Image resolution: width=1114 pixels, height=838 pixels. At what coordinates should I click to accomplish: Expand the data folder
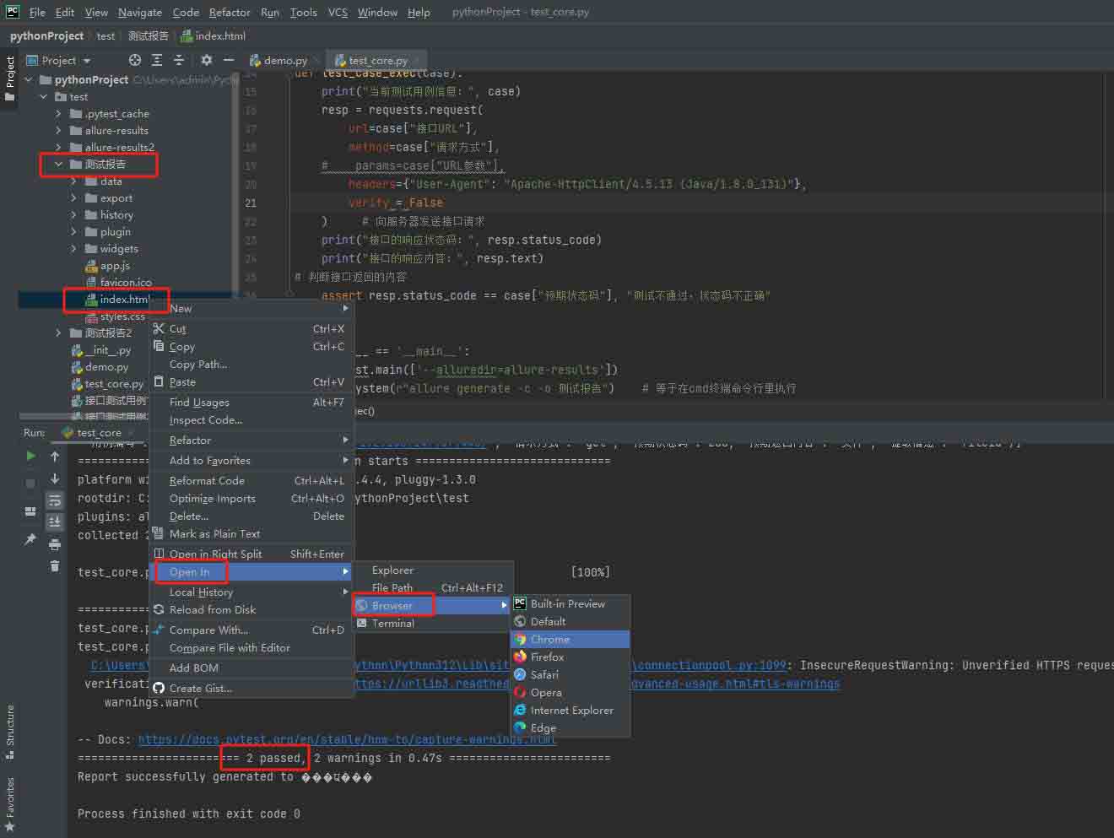(x=73, y=181)
